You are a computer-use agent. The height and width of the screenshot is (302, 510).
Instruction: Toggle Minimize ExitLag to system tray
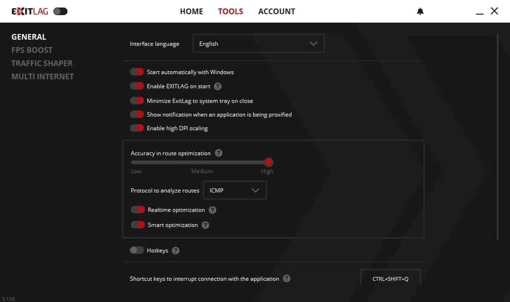click(136, 101)
